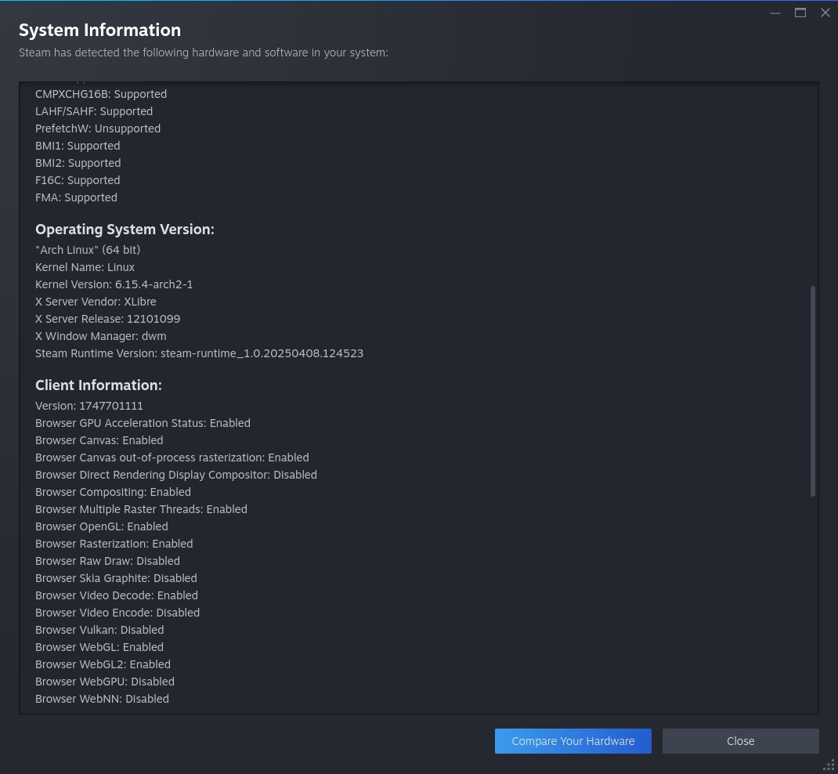The height and width of the screenshot is (774, 838).
Task: Click the Operating System Version heading
Action: click(x=125, y=230)
